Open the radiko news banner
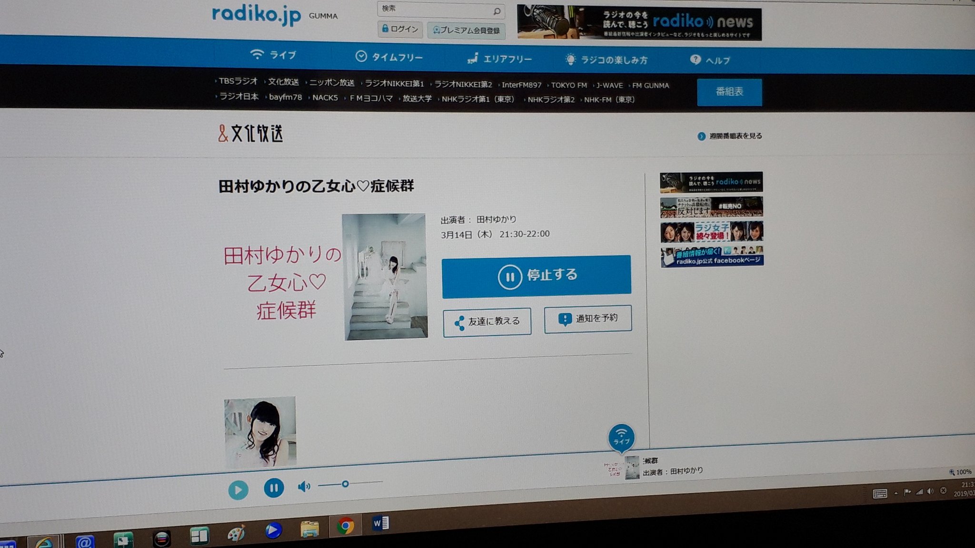975x548 pixels. click(639, 23)
